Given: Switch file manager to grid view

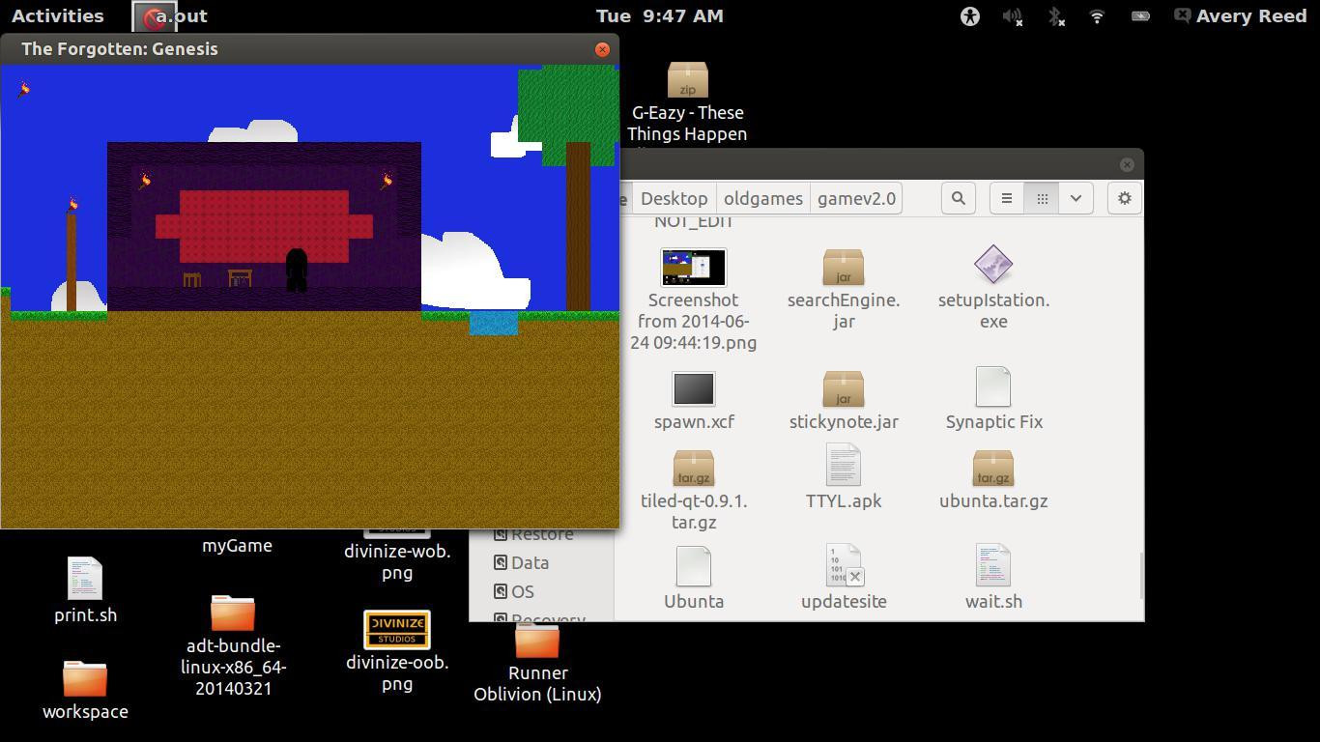Looking at the screenshot, I should point(1042,198).
